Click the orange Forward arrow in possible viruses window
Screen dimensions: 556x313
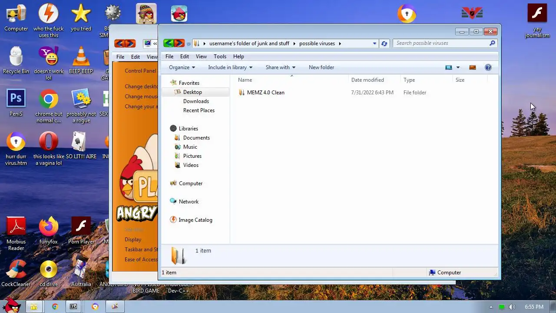[179, 43]
